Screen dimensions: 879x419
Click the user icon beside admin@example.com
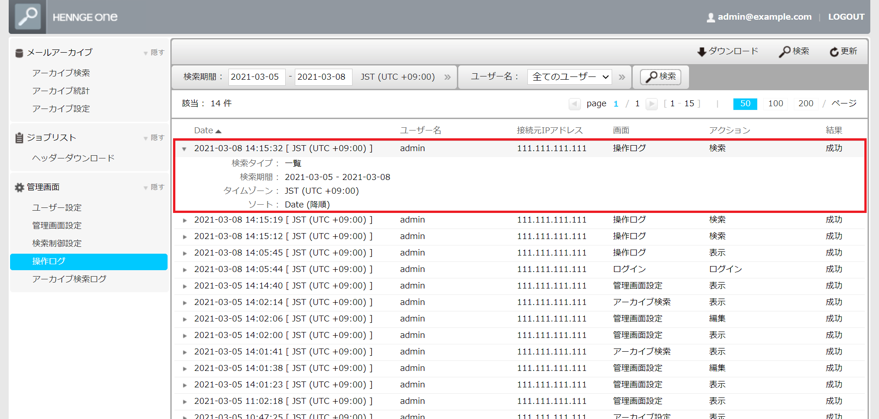pos(711,17)
